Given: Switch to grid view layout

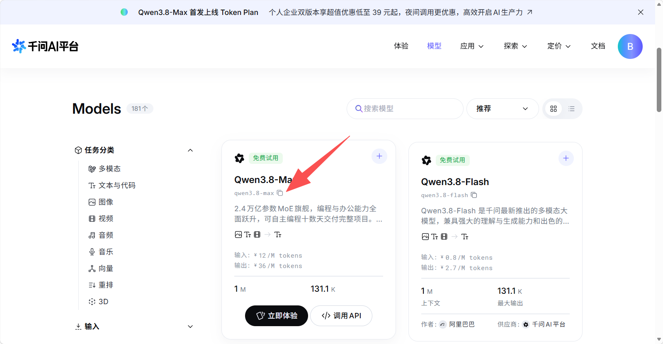Looking at the screenshot, I should (554, 109).
